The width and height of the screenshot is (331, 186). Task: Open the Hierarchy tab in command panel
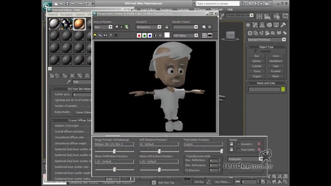[262, 25]
